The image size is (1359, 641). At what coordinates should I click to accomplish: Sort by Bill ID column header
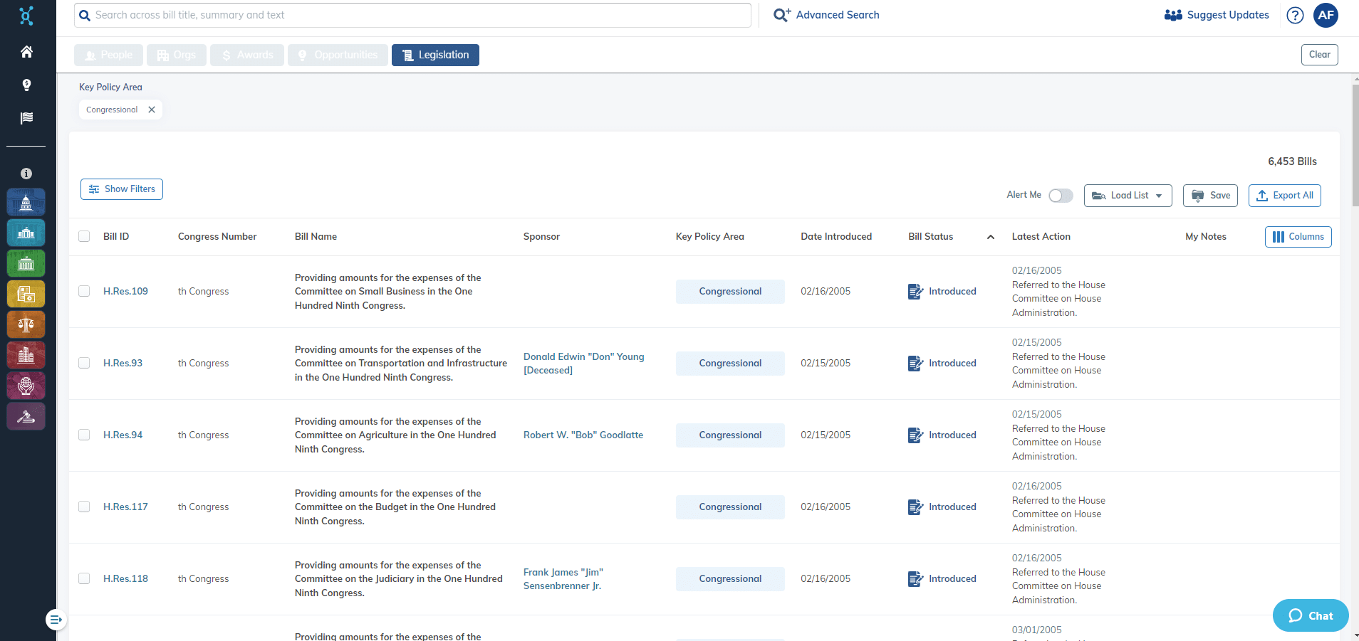[x=116, y=236]
